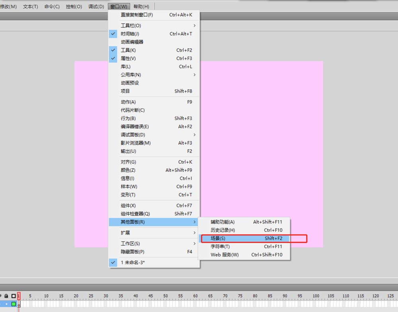398x312 pixels.
Task: Open 辅助功能(A) from the submenu
Action: 244,222
